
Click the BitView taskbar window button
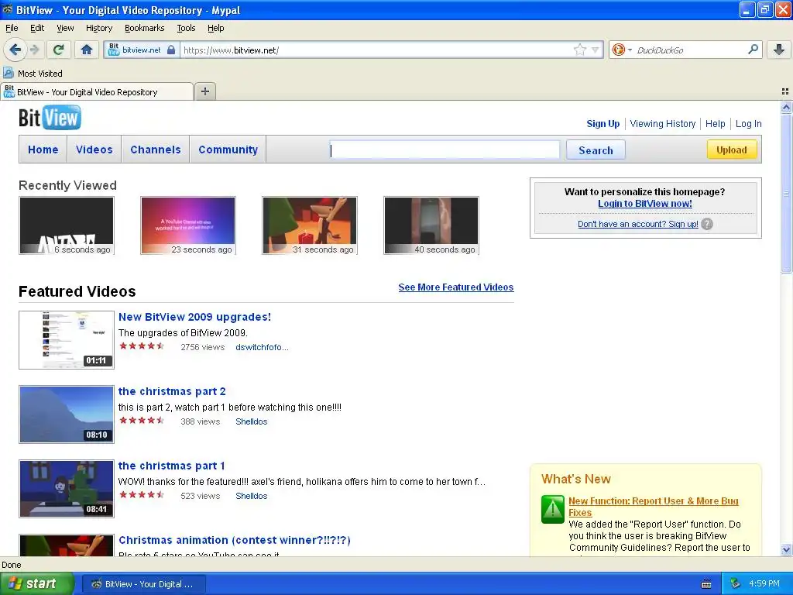[143, 584]
